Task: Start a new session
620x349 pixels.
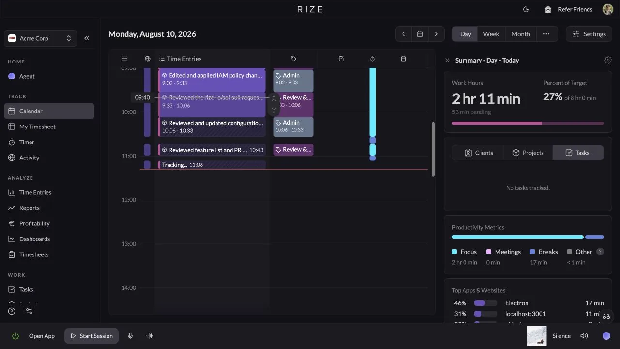Action: (x=92, y=336)
